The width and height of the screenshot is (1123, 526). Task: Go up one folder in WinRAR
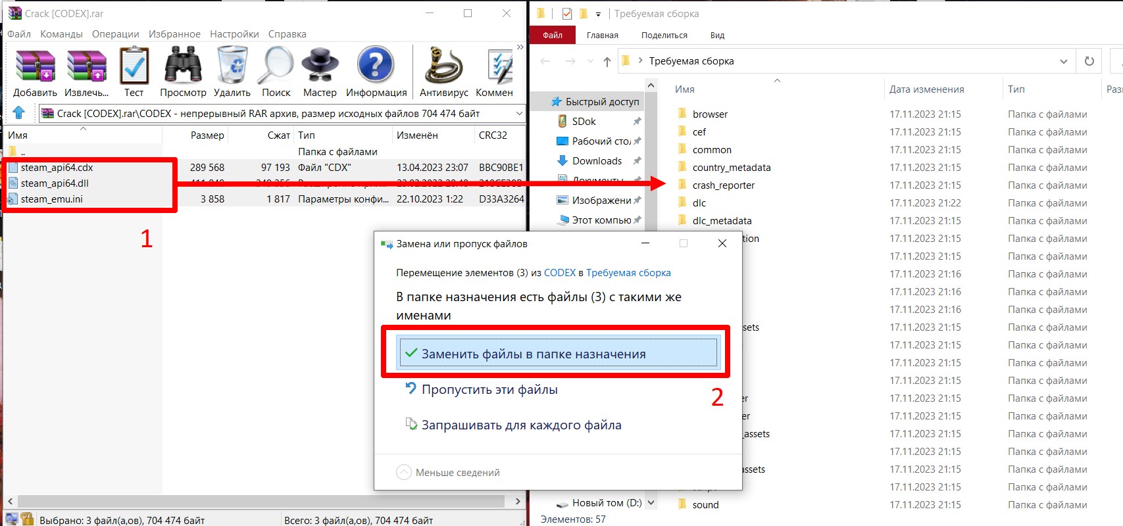[x=19, y=113]
